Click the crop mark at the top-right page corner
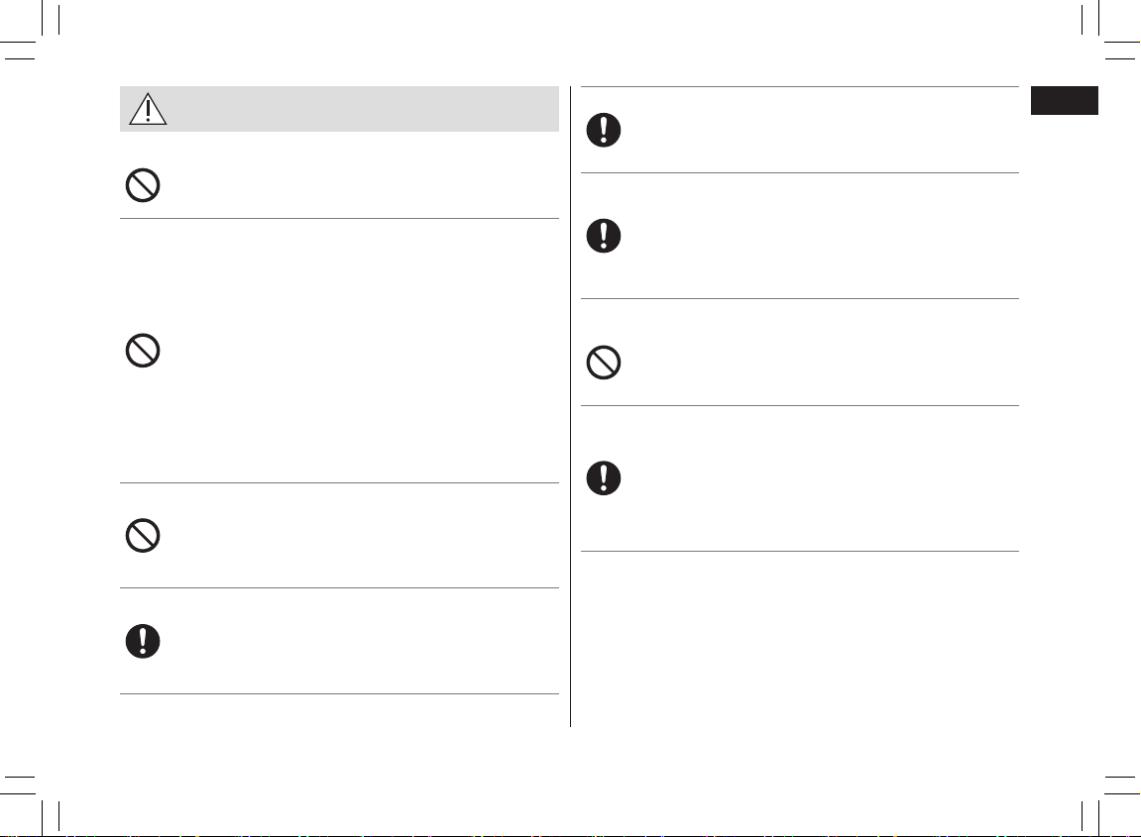The width and height of the screenshot is (1141, 837). tap(1109, 33)
